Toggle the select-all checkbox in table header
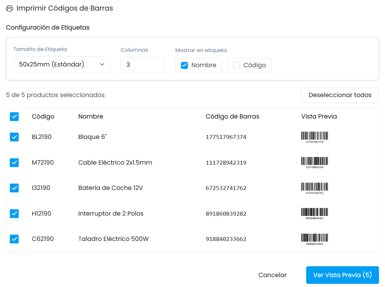 click(x=14, y=116)
